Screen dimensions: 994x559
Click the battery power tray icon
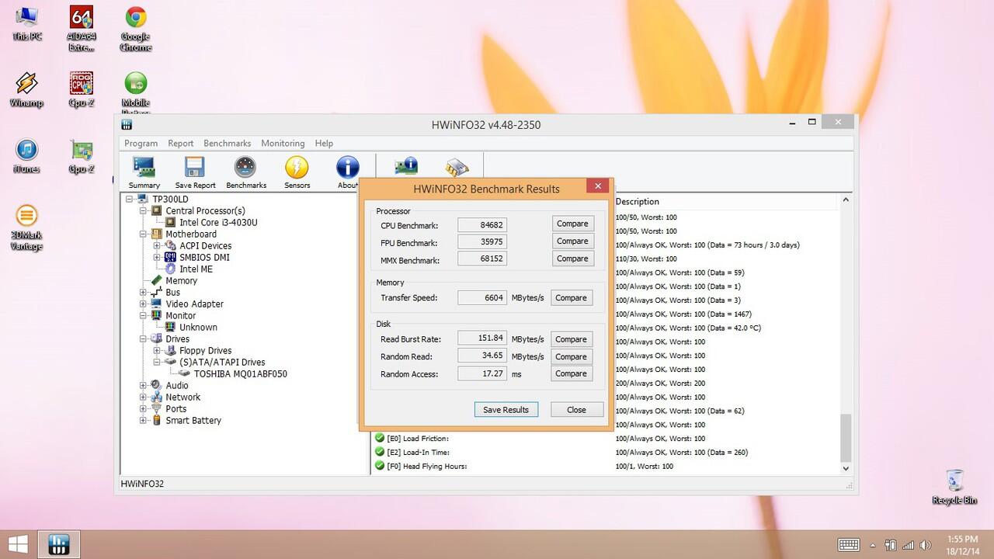pos(891,545)
